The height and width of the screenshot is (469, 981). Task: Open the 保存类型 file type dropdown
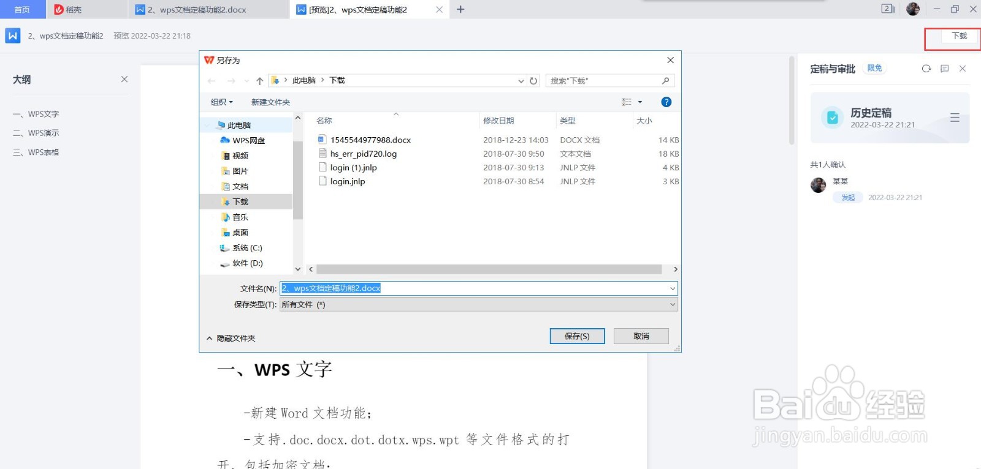pyautogui.click(x=479, y=304)
